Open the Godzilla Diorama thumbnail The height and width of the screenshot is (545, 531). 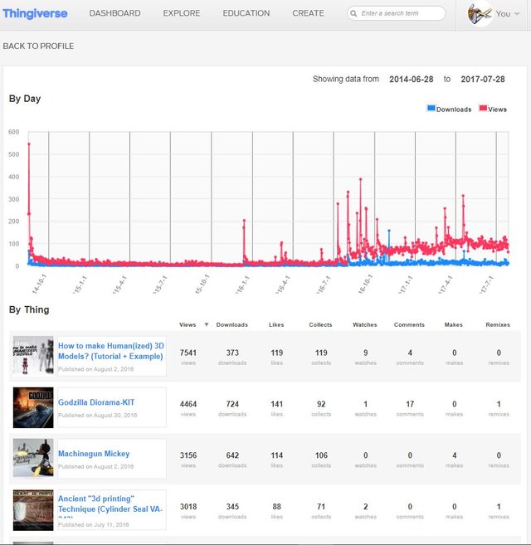click(33, 407)
